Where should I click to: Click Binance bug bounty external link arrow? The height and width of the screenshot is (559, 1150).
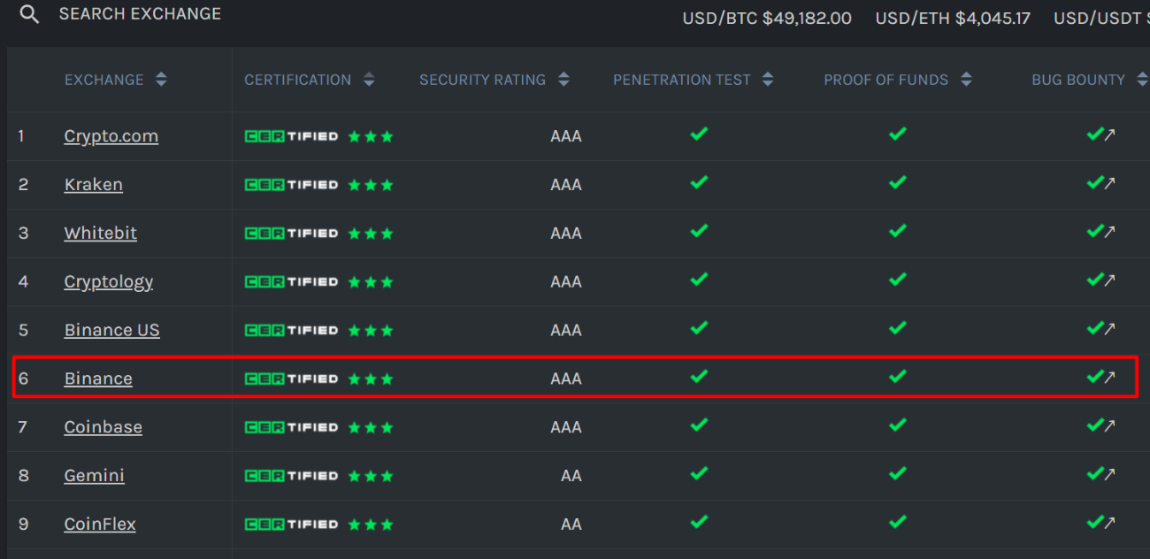coord(1109,378)
